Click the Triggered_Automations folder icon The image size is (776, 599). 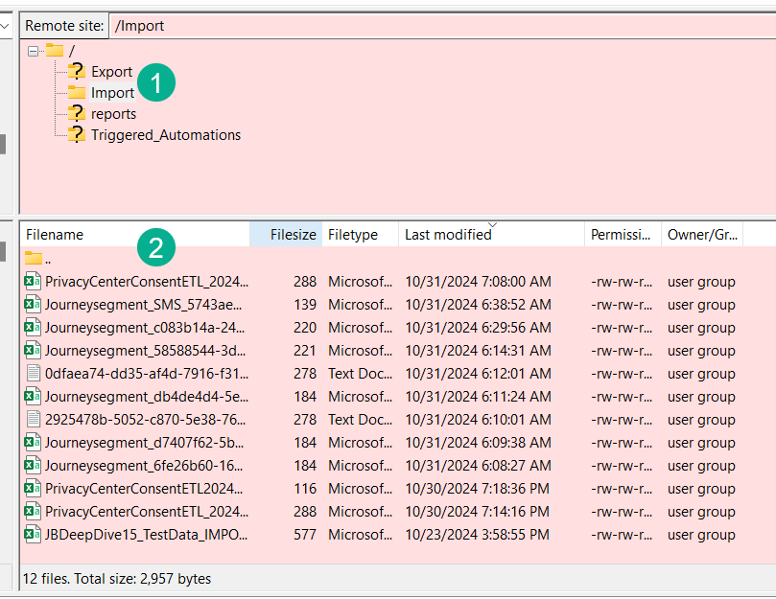tap(76, 135)
